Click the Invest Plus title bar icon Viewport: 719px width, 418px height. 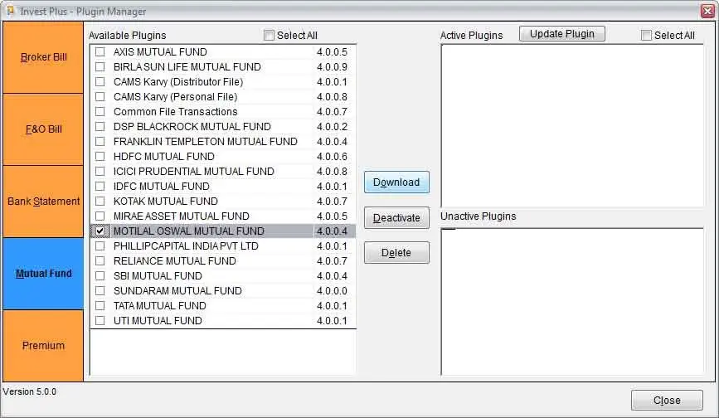10,11
